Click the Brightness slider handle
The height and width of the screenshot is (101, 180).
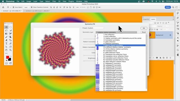click(x=84, y=61)
